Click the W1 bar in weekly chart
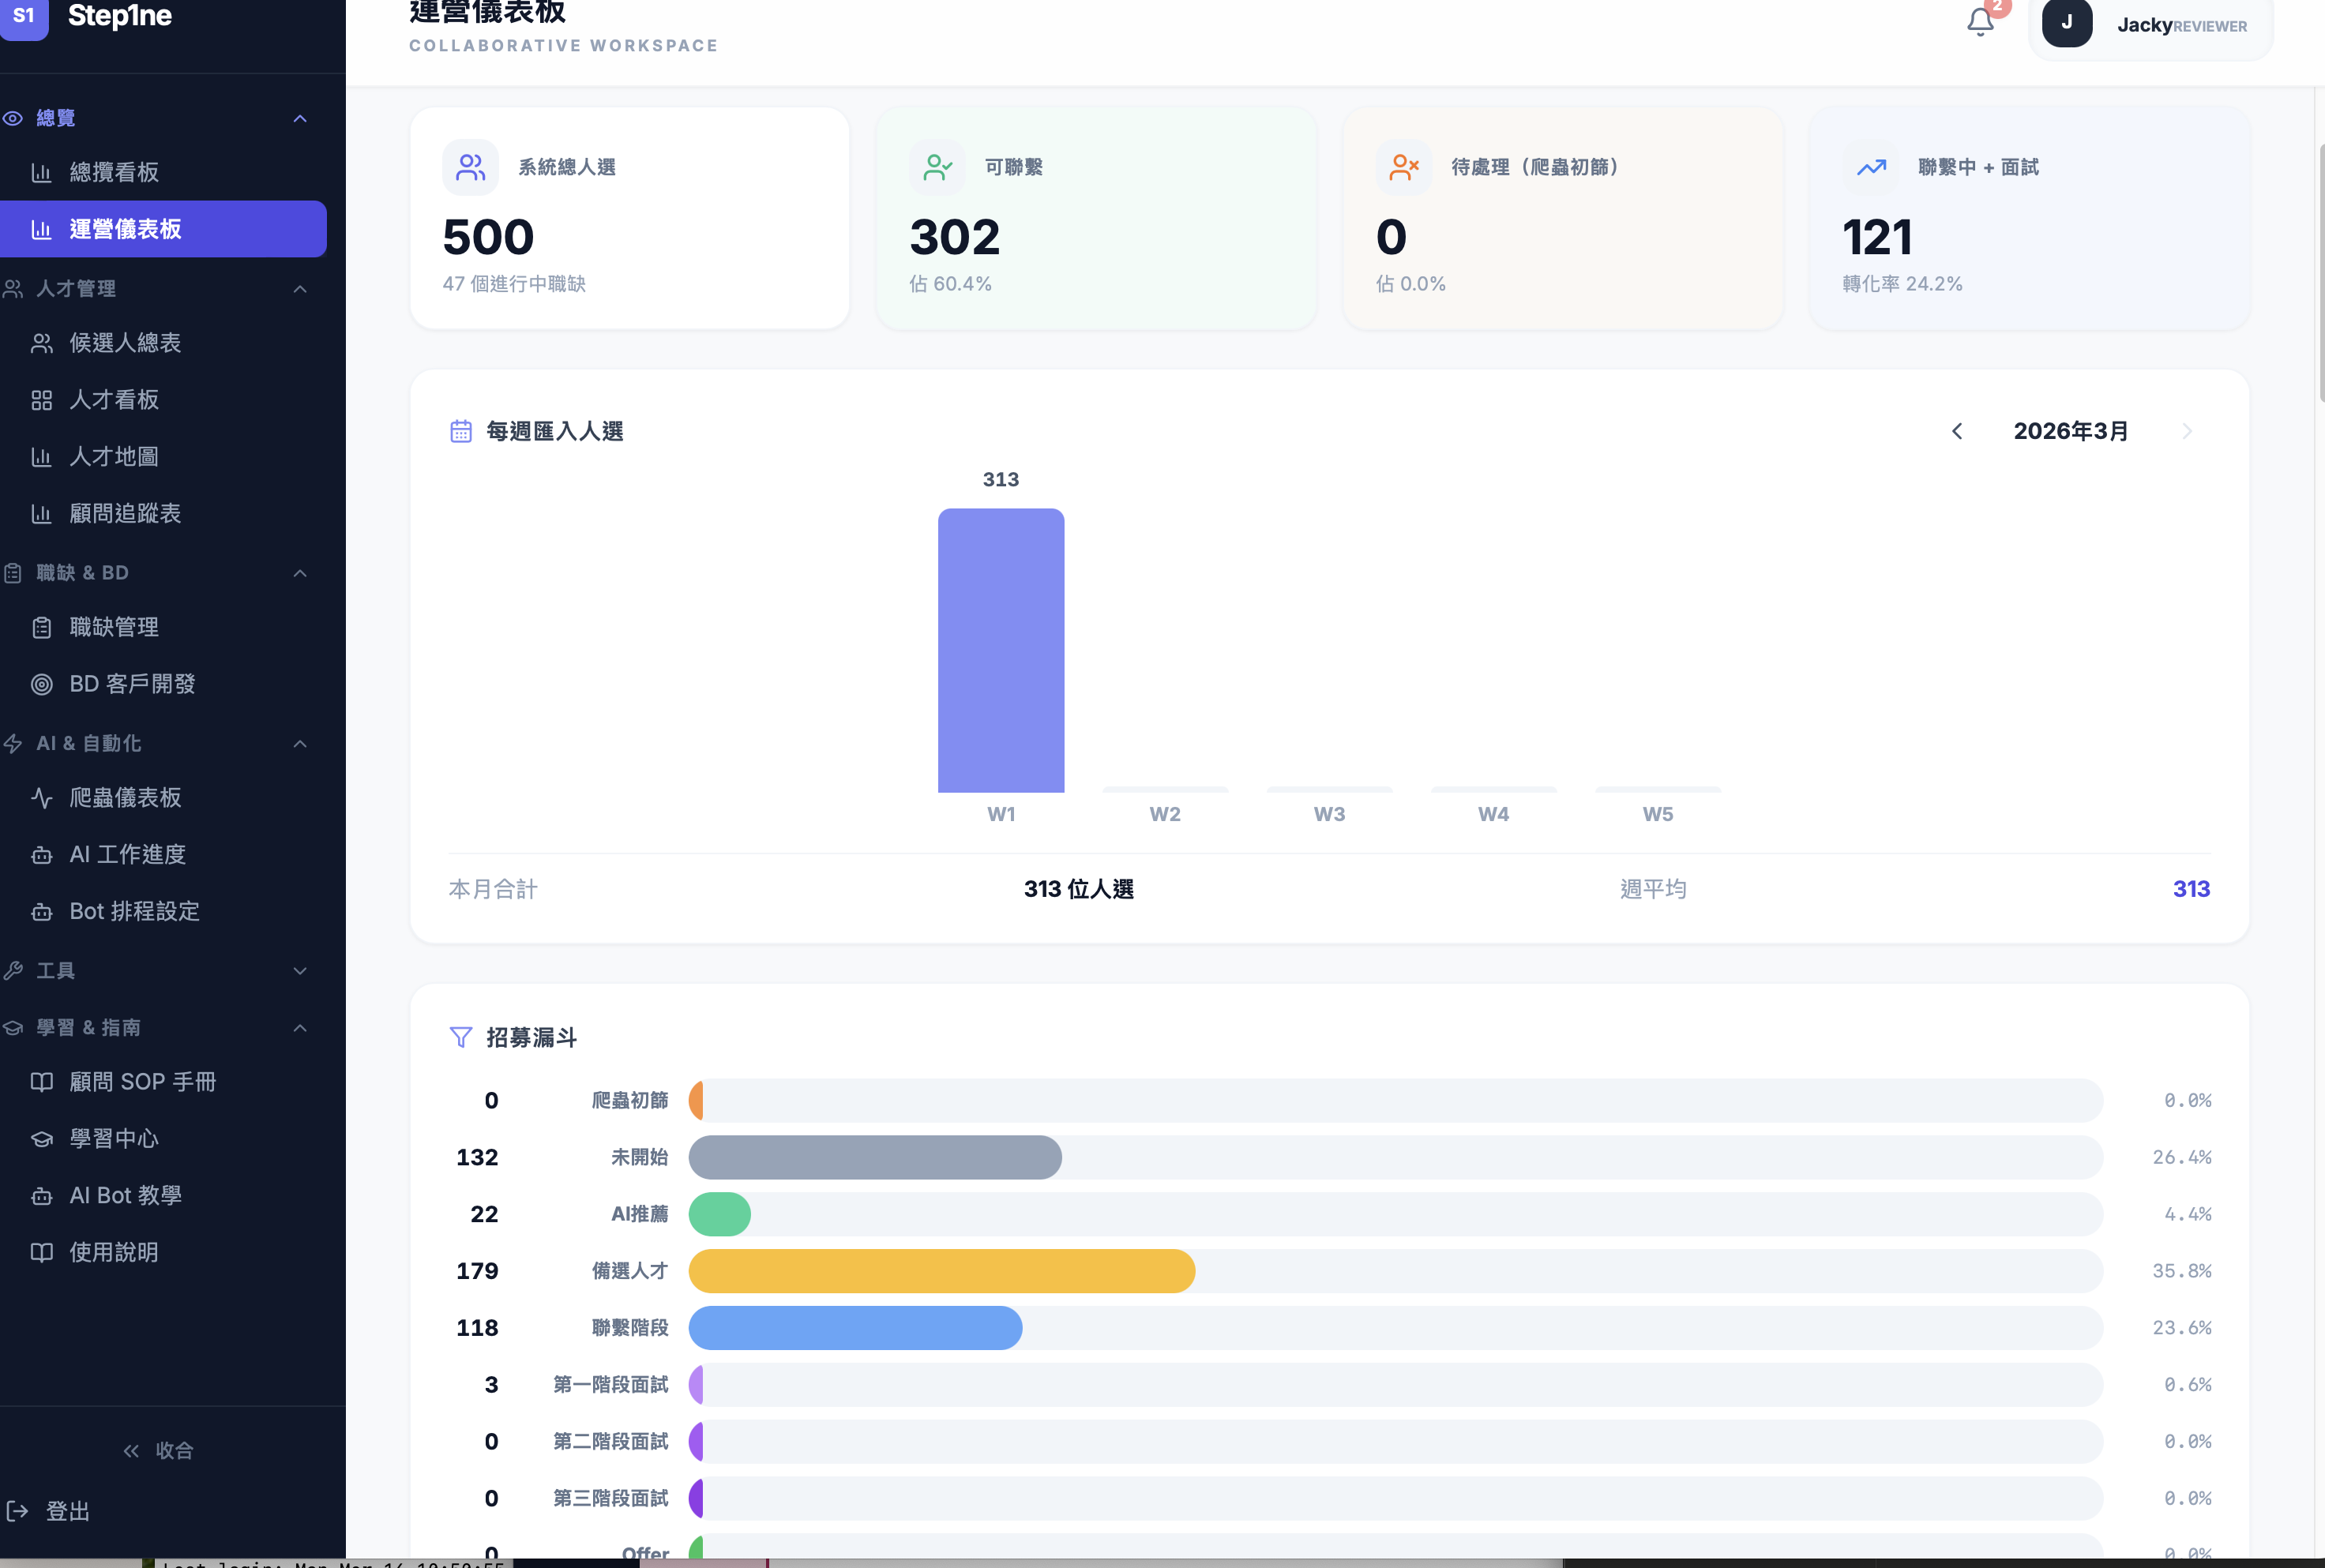This screenshot has height=1568, width=2325. point(1000,650)
